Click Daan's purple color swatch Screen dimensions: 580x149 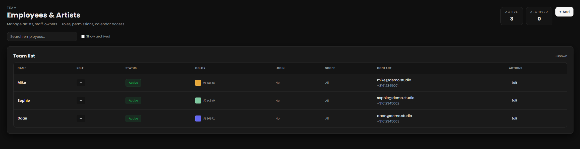[198, 118]
